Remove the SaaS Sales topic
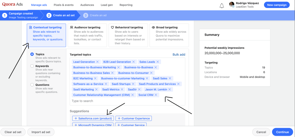 click(170, 78)
